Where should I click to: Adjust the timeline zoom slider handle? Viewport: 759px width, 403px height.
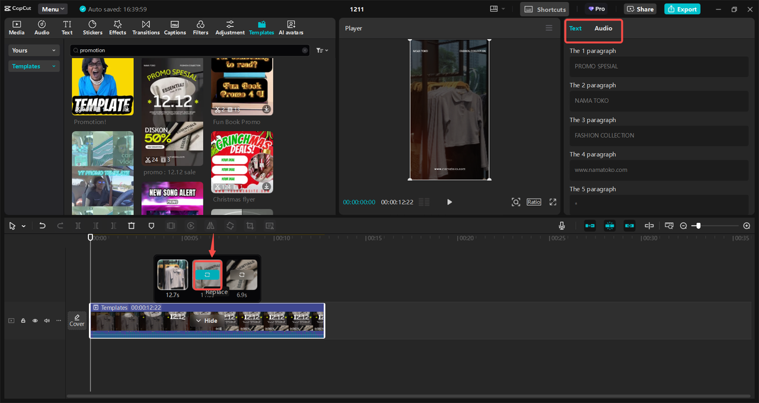(x=699, y=226)
